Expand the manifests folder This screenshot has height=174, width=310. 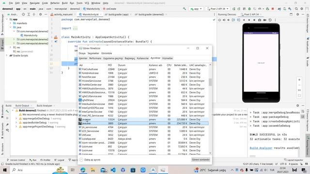pos(11,23)
